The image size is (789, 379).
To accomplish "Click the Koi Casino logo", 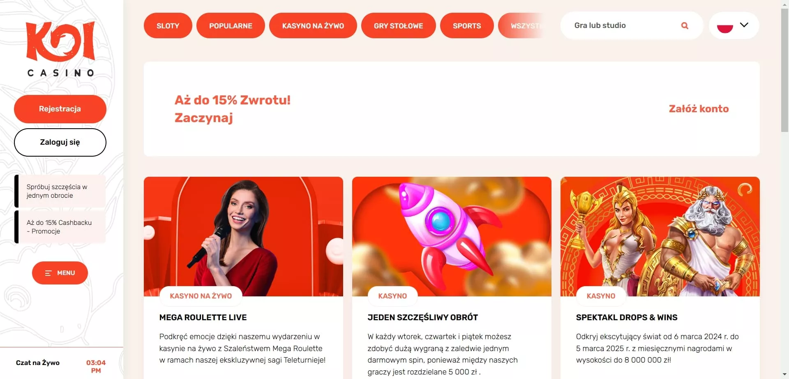I will coord(60,49).
